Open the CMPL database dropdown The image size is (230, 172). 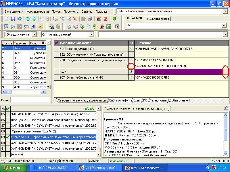(x=225, y=11)
